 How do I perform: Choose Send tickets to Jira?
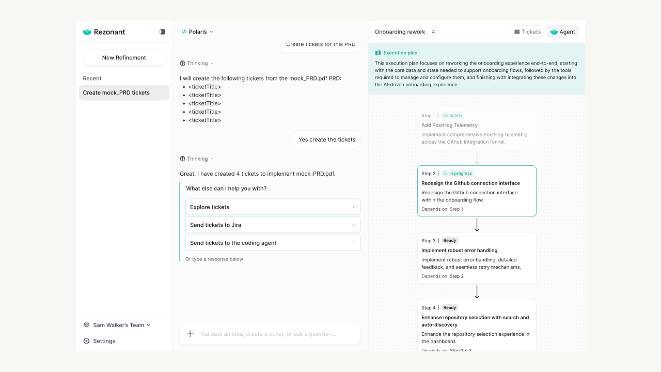coord(273,225)
